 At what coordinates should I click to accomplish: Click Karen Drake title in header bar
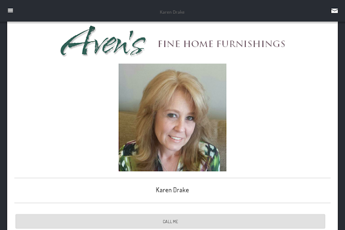[172, 12]
